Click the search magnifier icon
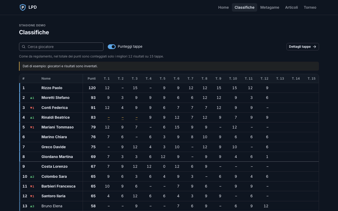This screenshot has height=211, width=338. (x=24, y=47)
